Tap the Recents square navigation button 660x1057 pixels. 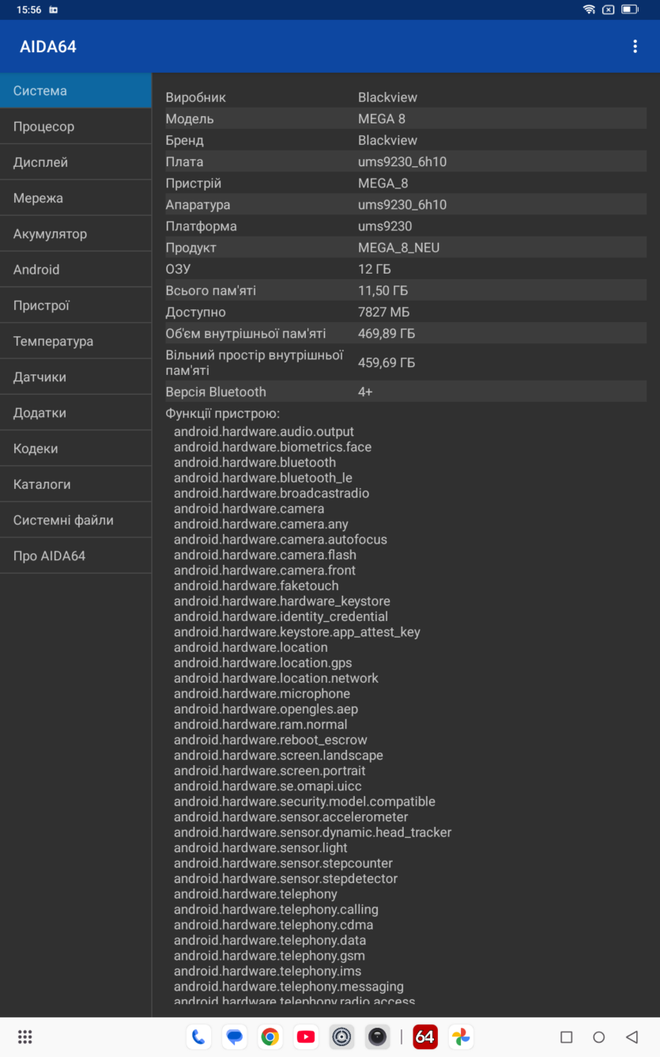click(566, 1036)
